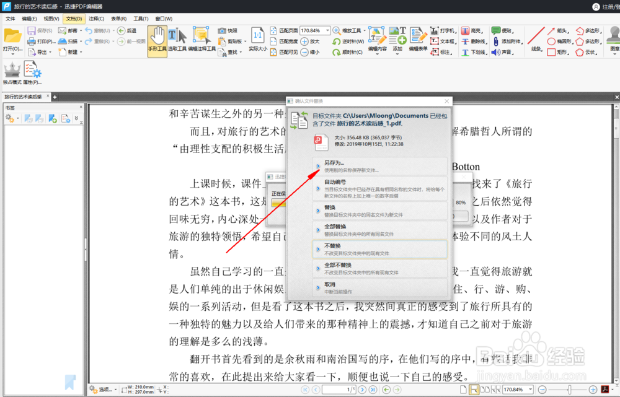Print the document via 打印(P)

point(42,41)
